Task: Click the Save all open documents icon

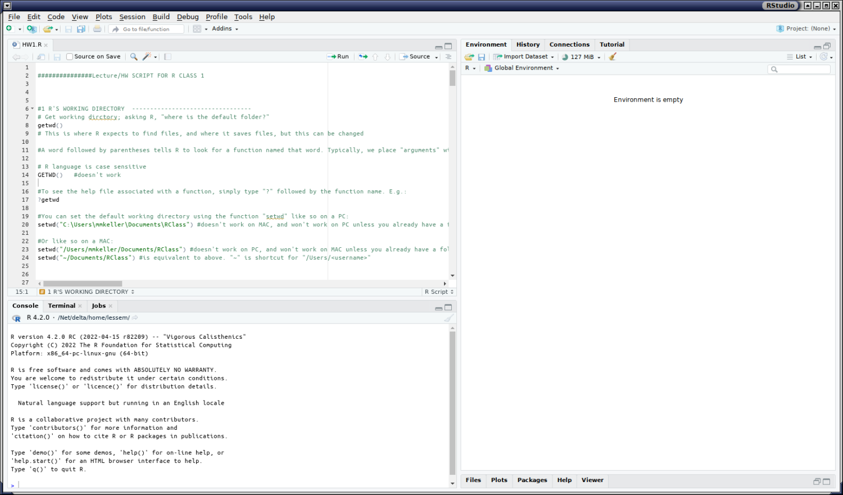Action: tap(81, 29)
